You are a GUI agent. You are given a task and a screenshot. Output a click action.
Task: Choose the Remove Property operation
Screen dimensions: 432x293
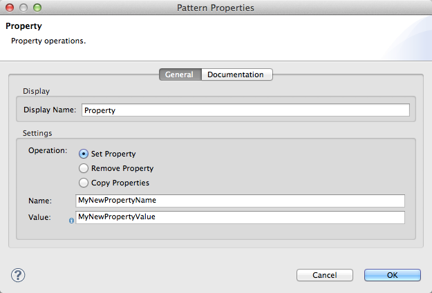pyautogui.click(x=84, y=168)
